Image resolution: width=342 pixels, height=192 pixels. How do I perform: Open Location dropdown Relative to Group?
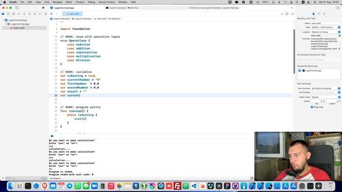[x=325, y=32]
